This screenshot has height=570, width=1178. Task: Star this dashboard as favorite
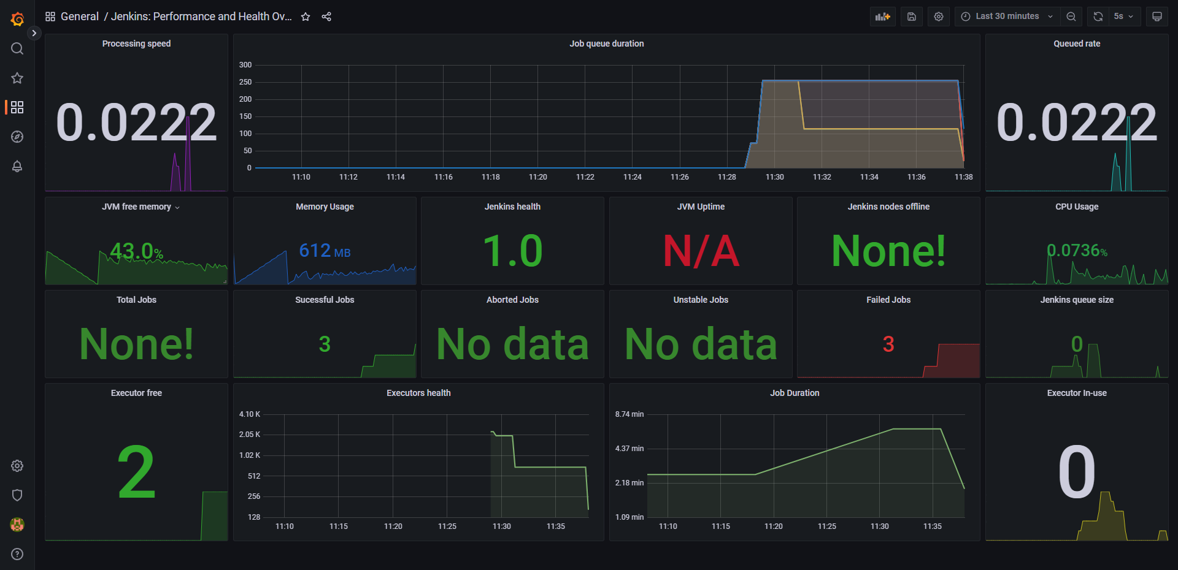[306, 17]
